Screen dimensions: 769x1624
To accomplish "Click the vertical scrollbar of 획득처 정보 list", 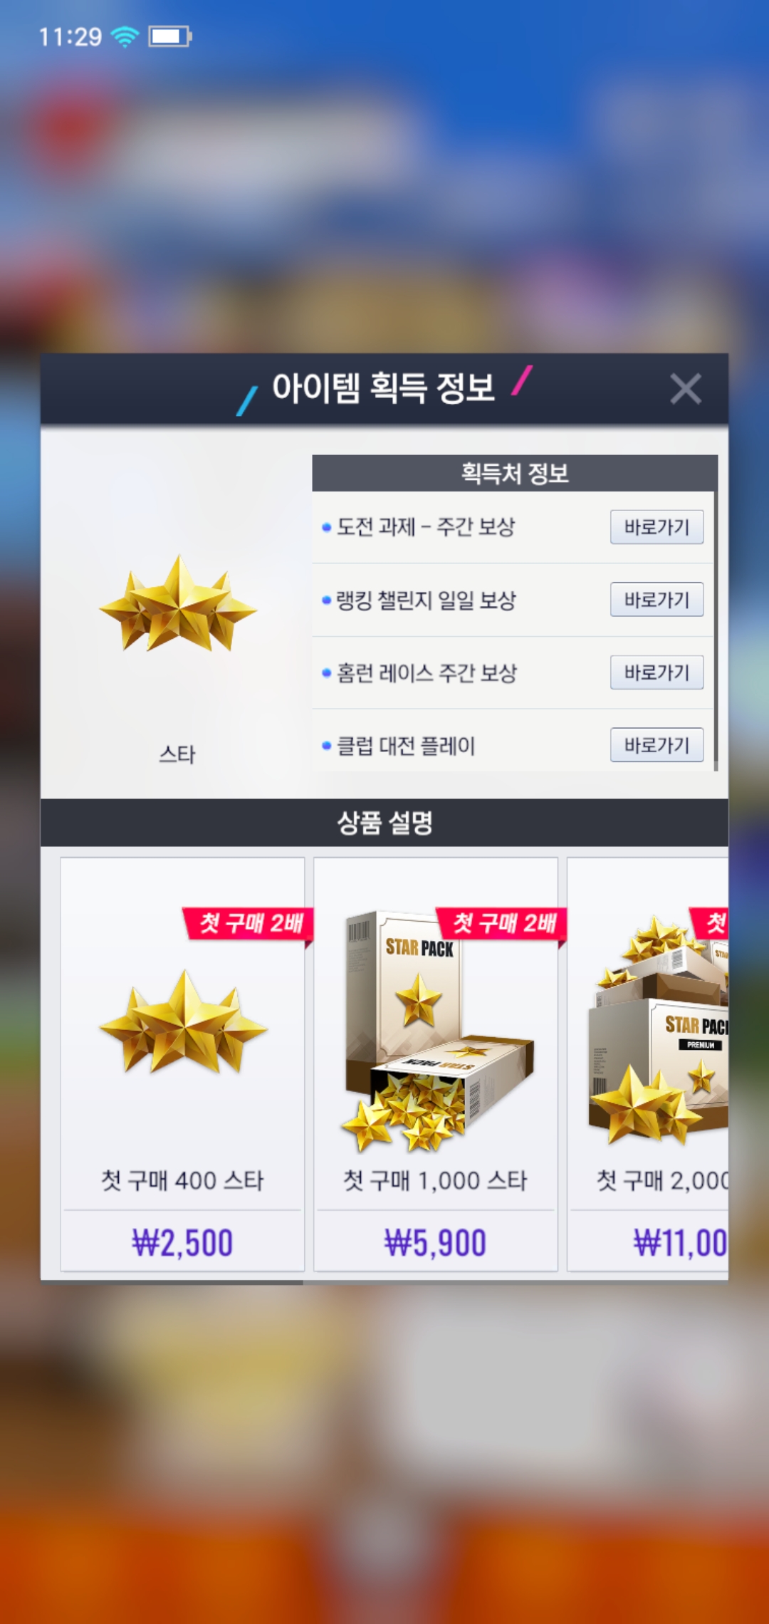I will [716, 613].
